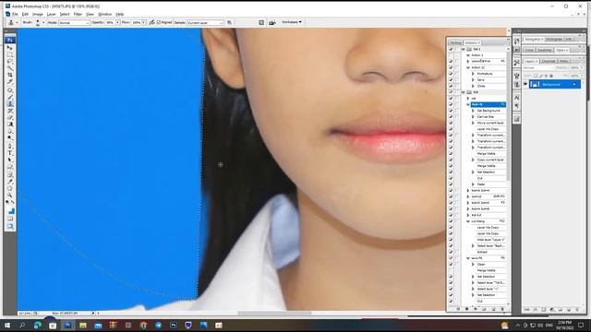Toggle the Canvas Size step checkmark
The width and height of the screenshot is (591, 332).
point(451,117)
